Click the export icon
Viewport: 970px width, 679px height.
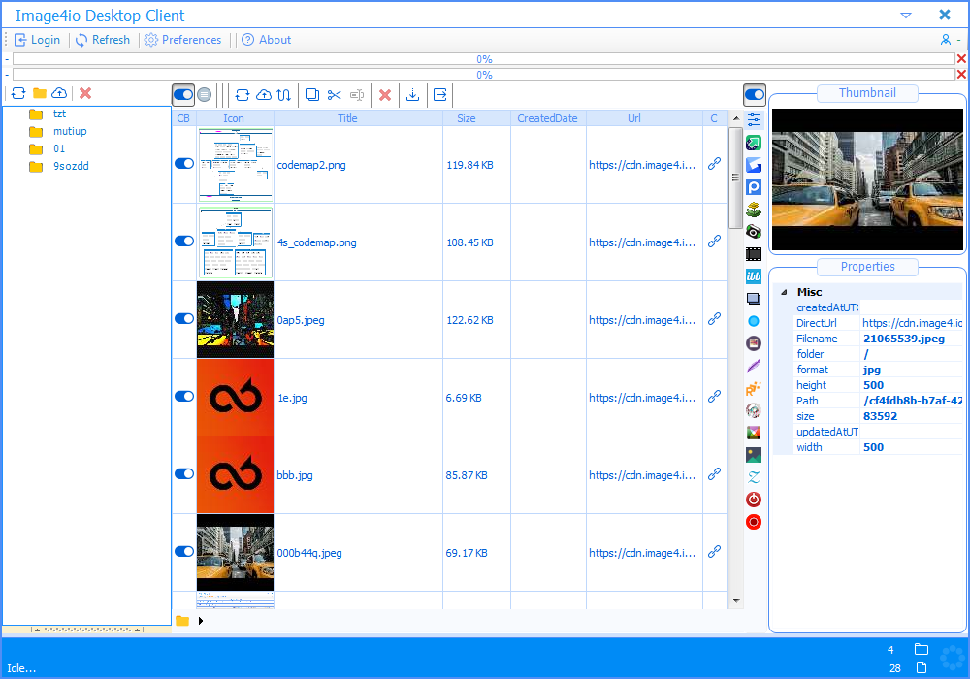pyautogui.click(x=439, y=95)
